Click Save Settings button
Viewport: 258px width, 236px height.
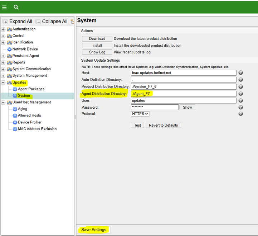[x=94, y=230]
